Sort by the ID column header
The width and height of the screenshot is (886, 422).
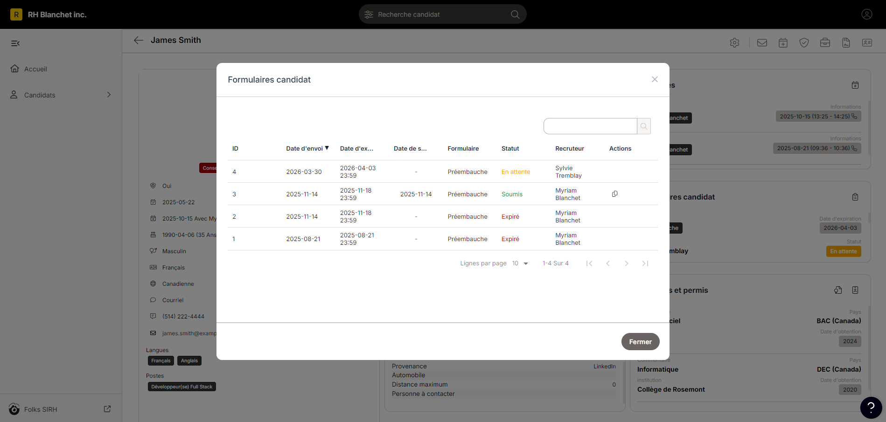pyautogui.click(x=235, y=149)
